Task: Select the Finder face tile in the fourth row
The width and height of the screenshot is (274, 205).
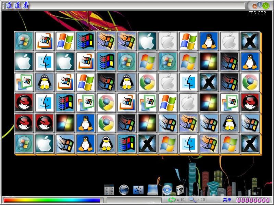Action: [x=45, y=102]
